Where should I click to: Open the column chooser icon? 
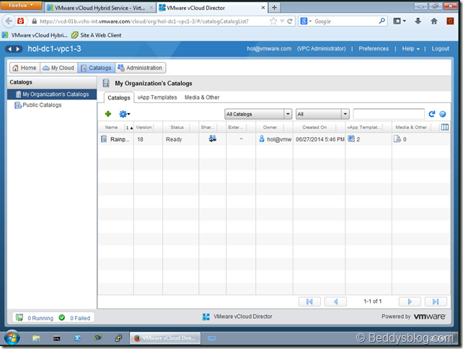coord(445,127)
